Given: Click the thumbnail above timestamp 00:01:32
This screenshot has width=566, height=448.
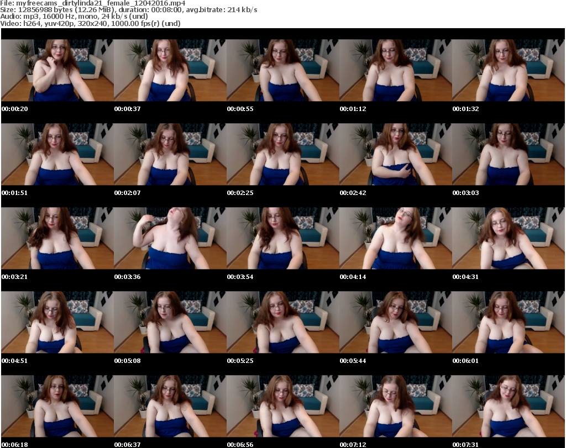Looking at the screenshot, I should click(x=508, y=70).
